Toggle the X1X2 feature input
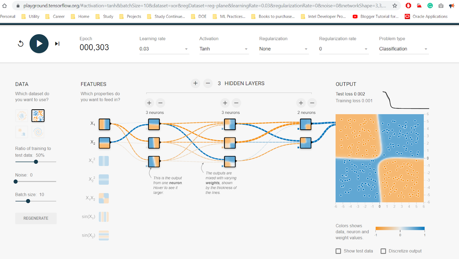Image resolution: width=459 pixels, height=259 pixels. pyautogui.click(x=104, y=198)
